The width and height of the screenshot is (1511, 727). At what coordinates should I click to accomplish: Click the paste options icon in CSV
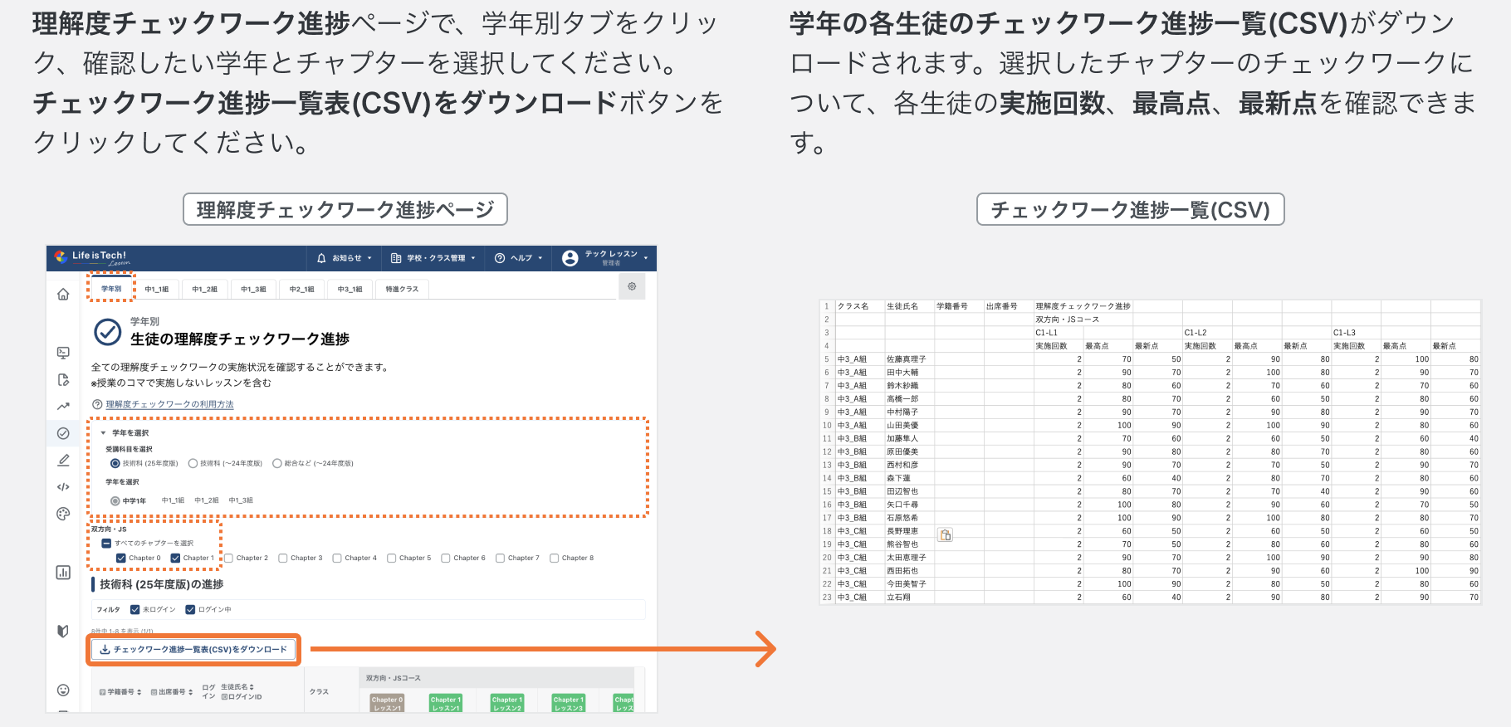click(x=945, y=535)
